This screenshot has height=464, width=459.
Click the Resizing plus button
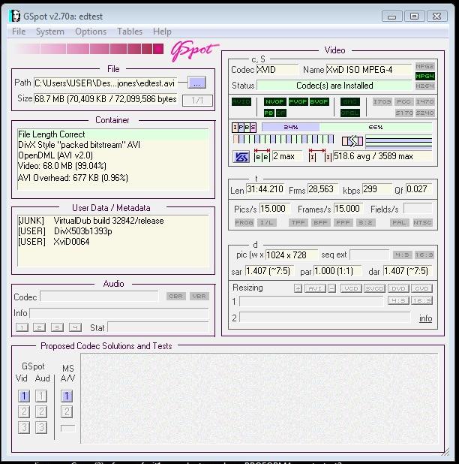click(x=298, y=288)
